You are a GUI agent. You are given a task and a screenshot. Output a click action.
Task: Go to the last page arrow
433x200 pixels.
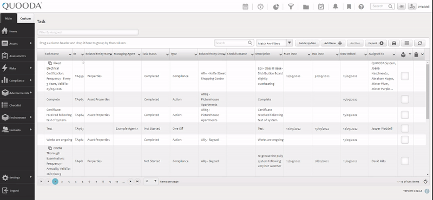[137, 181]
